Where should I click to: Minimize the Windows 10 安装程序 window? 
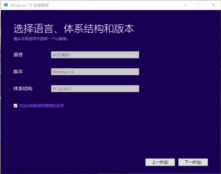click(x=185, y=5)
